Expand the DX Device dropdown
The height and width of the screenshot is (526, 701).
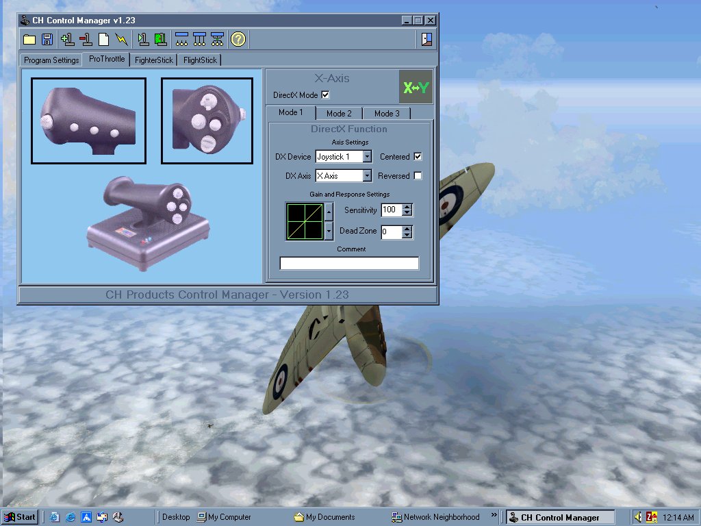click(x=367, y=157)
